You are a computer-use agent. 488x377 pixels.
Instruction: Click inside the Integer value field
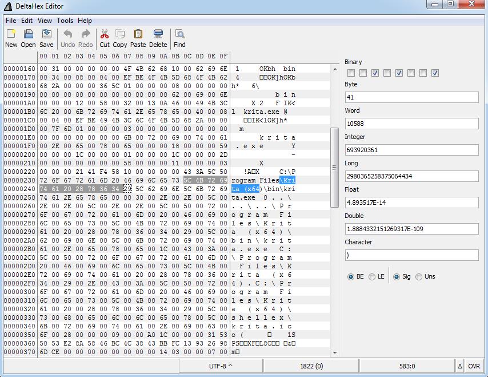(x=411, y=150)
